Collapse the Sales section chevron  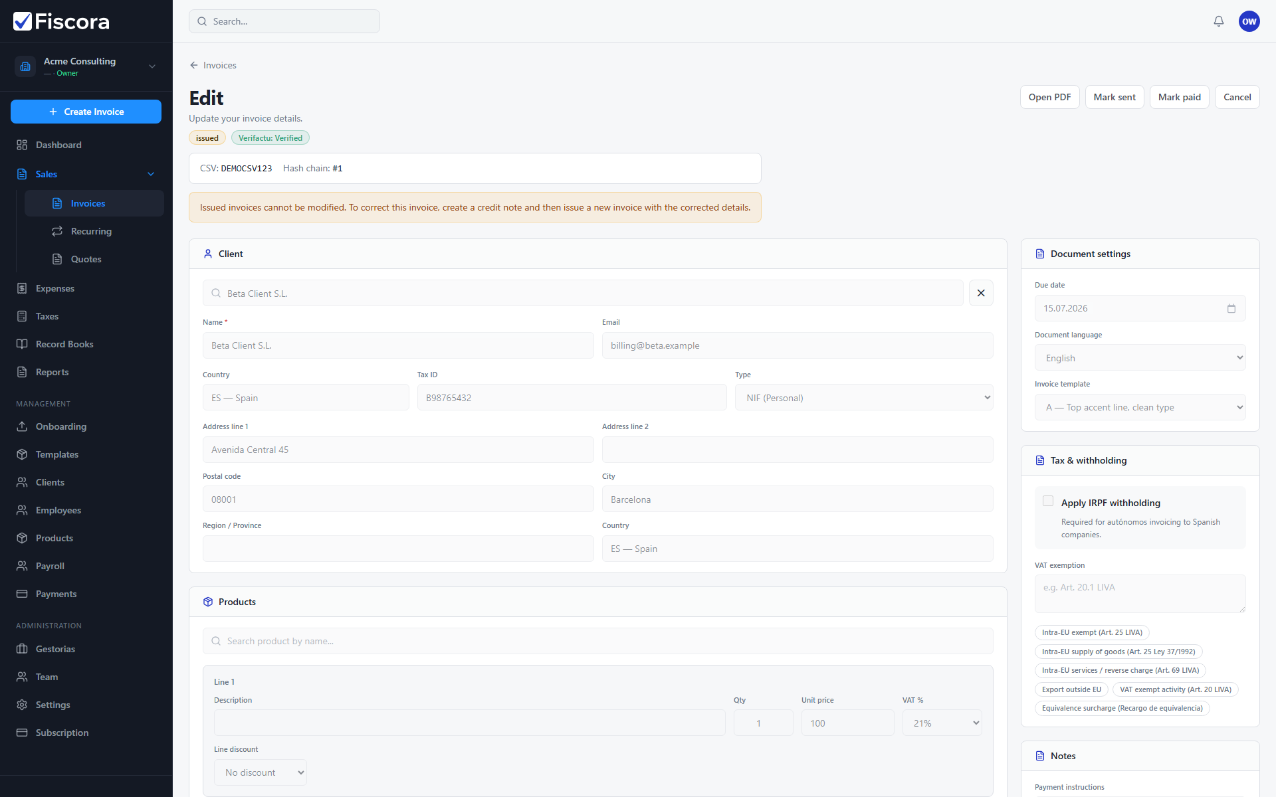point(151,174)
